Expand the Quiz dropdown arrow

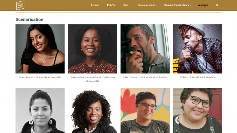[x=130, y=5]
